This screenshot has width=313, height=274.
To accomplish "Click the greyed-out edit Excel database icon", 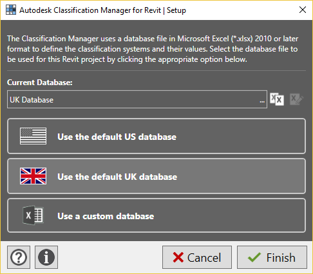I will click(296, 99).
